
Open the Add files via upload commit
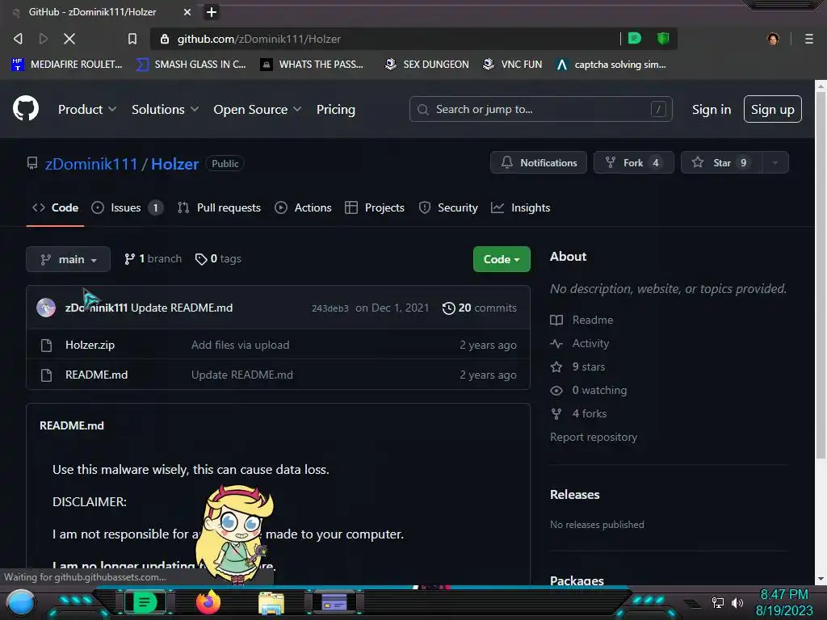(x=240, y=345)
